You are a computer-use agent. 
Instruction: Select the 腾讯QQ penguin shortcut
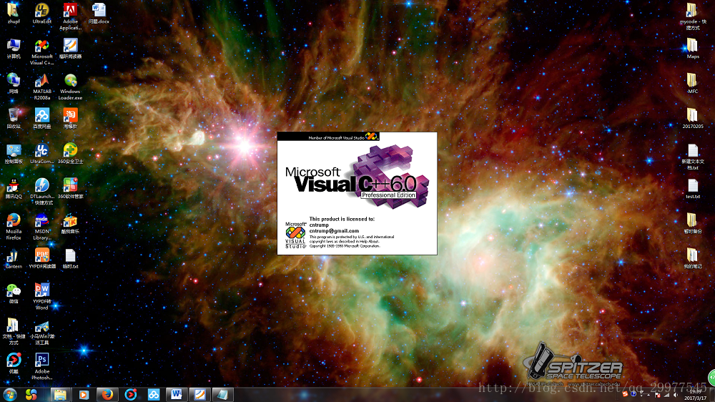coord(13,188)
